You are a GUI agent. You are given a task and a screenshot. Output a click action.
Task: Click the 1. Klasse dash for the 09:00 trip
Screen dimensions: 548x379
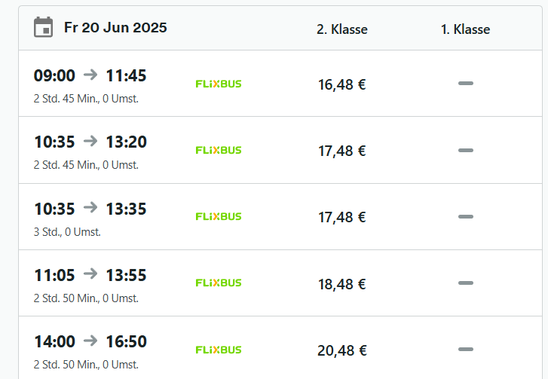click(x=465, y=84)
